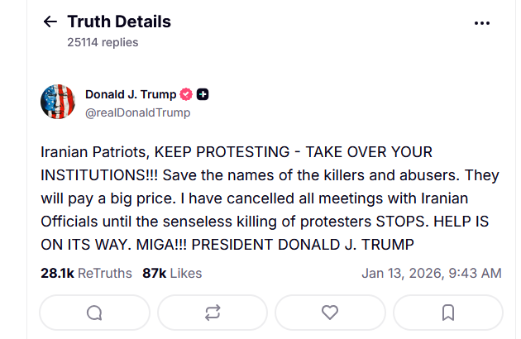Viewport: 521px width, 339px height.
Task: Click the @realDonaldTrump handle
Action: [137, 112]
